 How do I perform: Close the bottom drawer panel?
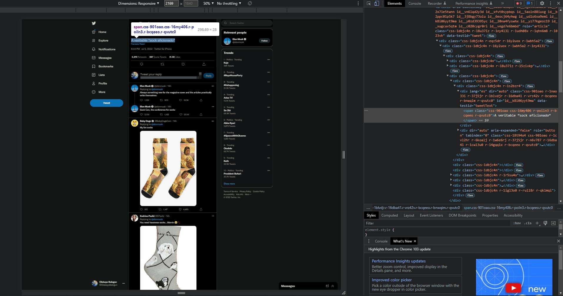pos(558,241)
